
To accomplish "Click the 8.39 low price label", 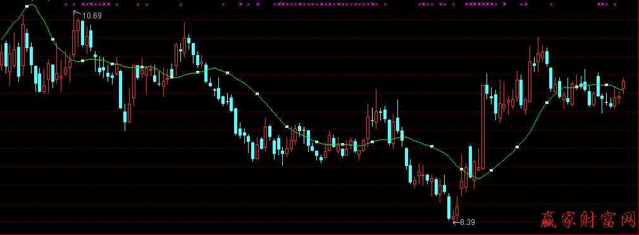I will pyautogui.click(x=468, y=222).
